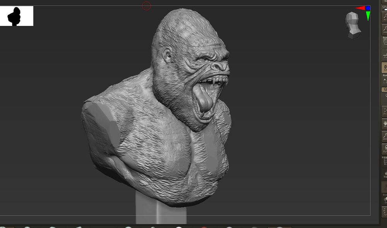Select the Rotate navigation button
The width and height of the screenshot is (387, 228).
385,149
